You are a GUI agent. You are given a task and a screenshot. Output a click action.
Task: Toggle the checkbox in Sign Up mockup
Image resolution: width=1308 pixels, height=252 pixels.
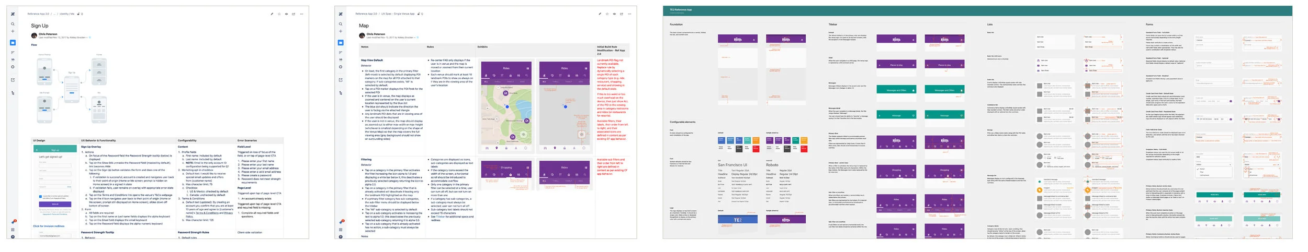40,197
